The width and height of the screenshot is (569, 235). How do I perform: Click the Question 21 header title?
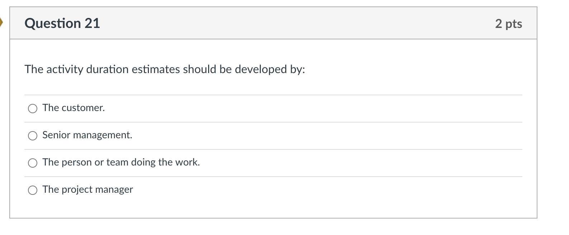(62, 24)
